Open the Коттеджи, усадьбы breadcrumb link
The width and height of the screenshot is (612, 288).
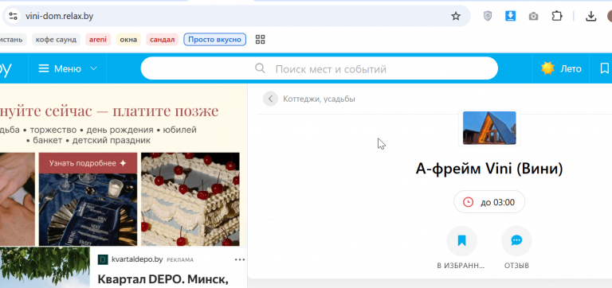coord(319,99)
